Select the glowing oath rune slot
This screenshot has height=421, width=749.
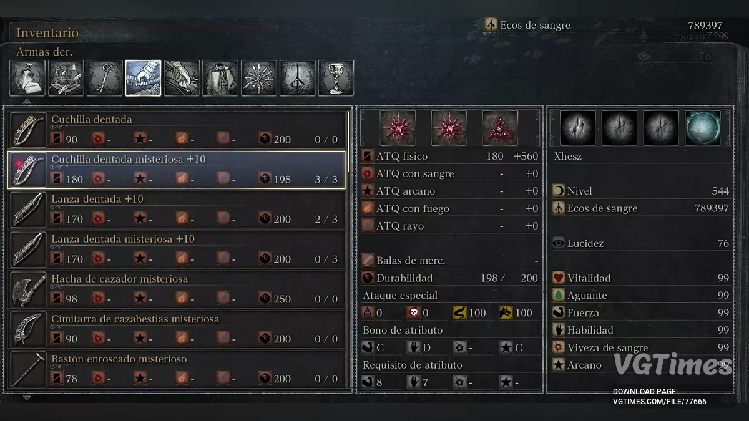point(703,128)
